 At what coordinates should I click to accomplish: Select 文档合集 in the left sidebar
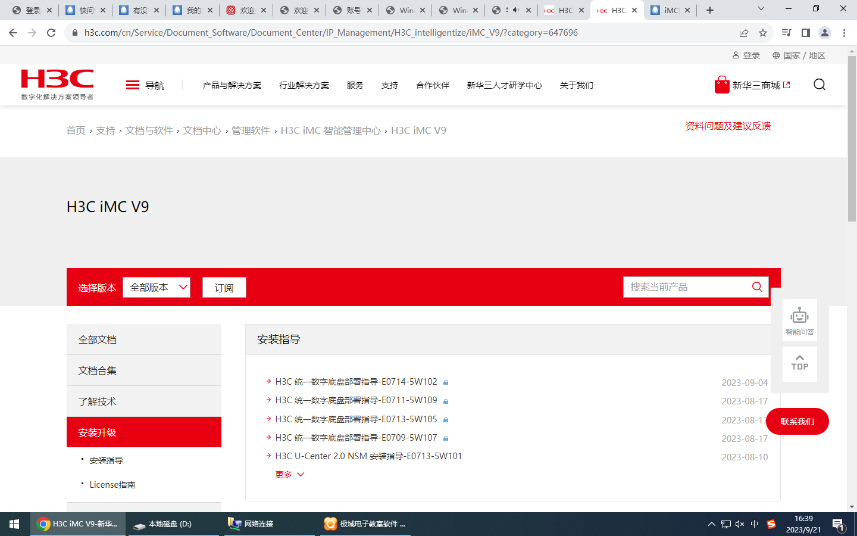point(144,370)
